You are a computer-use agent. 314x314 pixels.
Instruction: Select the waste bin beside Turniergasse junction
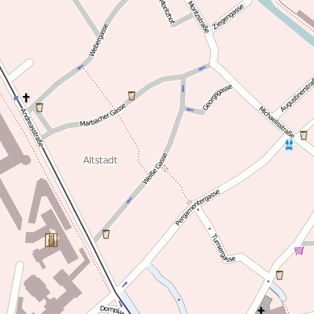click(280, 275)
